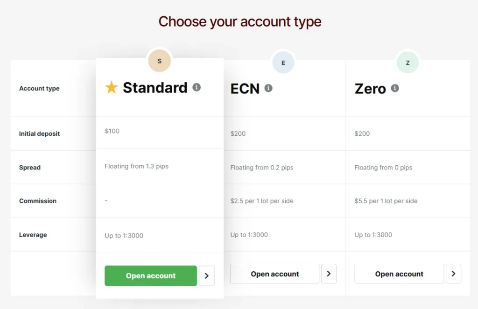
Task: Select the round "S" badge above Standard
Action: pos(160,61)
